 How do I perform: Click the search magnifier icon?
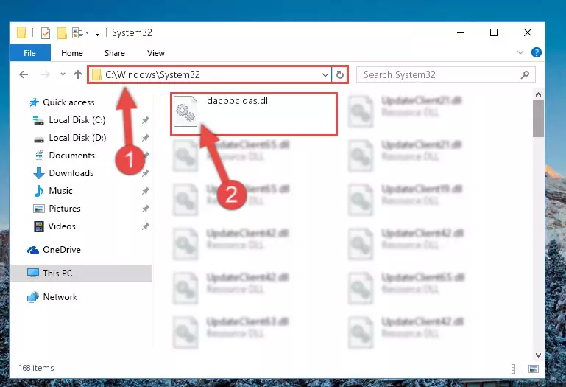(525, 75)
